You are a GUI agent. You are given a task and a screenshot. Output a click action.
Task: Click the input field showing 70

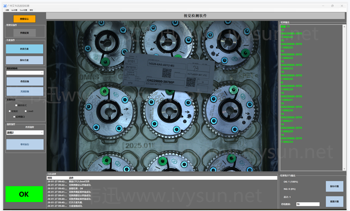[307, 204]
